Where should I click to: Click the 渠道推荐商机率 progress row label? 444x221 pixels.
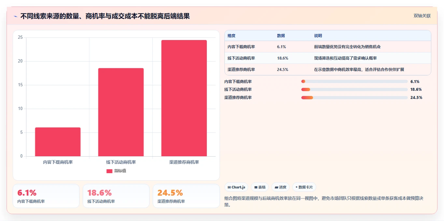click(x=238, y=98)
